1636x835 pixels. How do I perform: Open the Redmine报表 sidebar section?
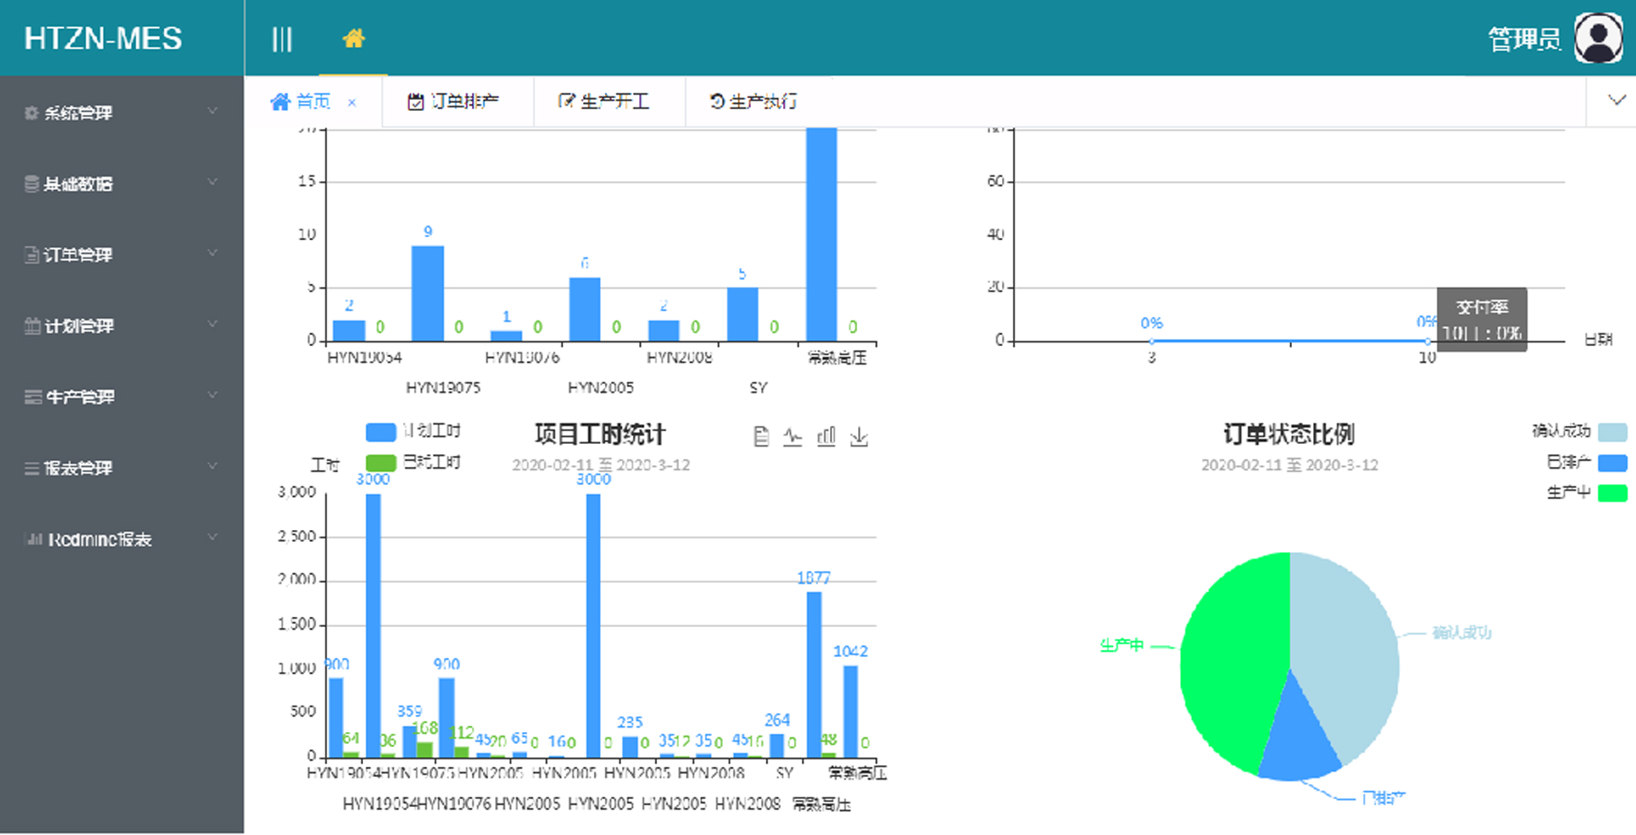click(121, 539)
